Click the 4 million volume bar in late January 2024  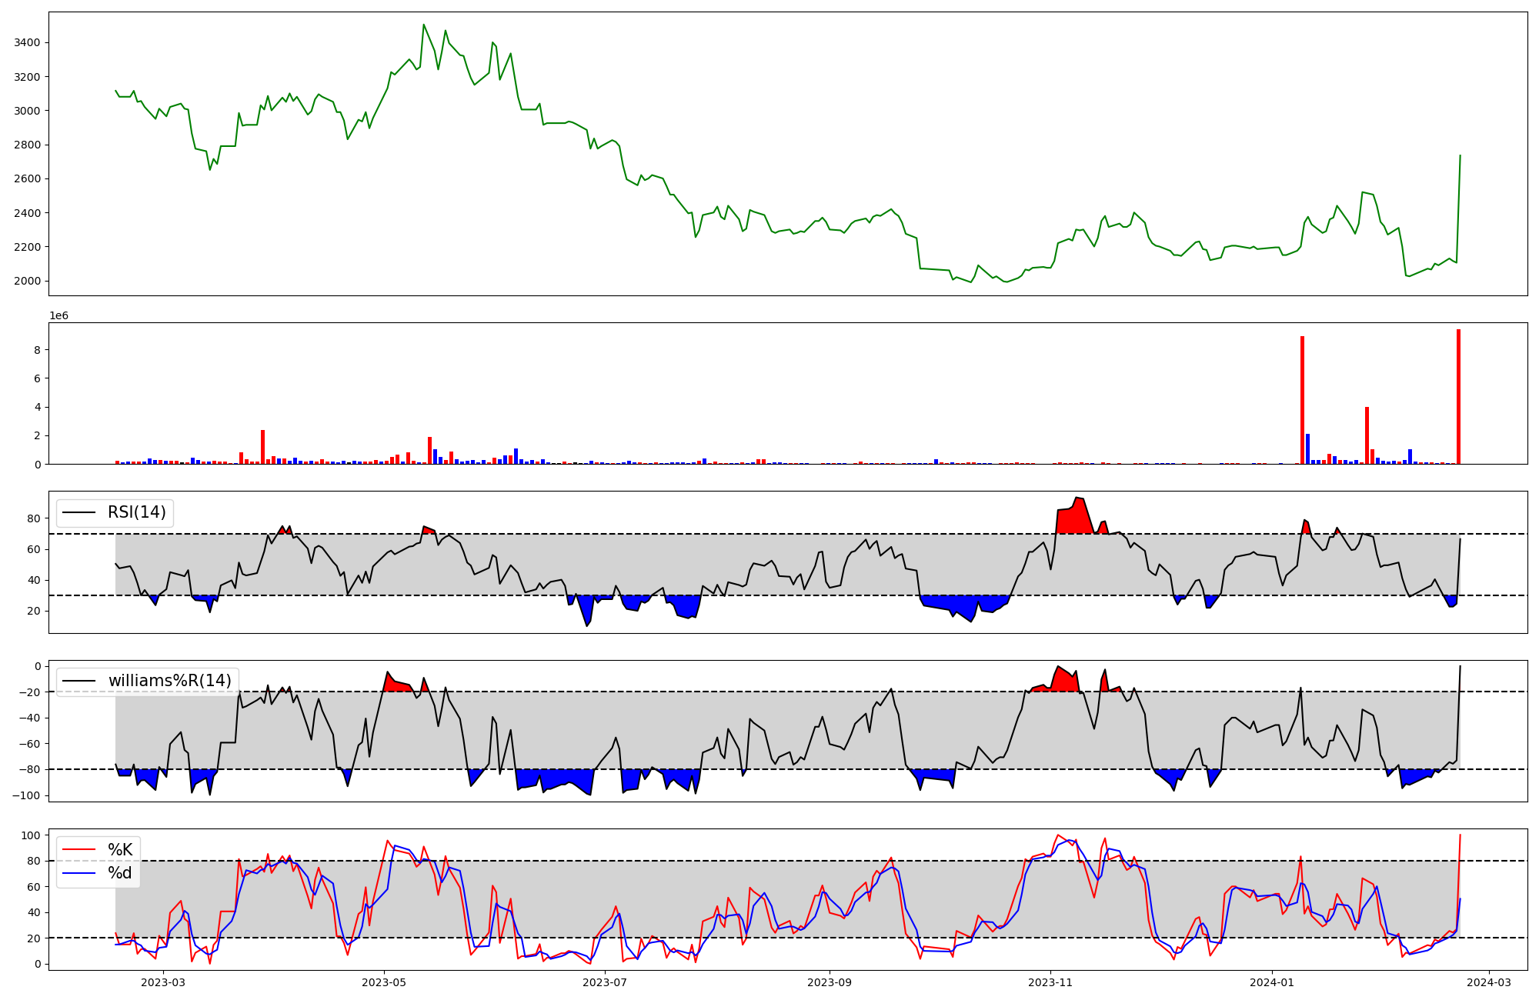(1367, 435)
